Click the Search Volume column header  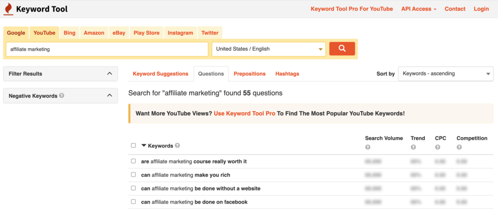coord(384,138)
